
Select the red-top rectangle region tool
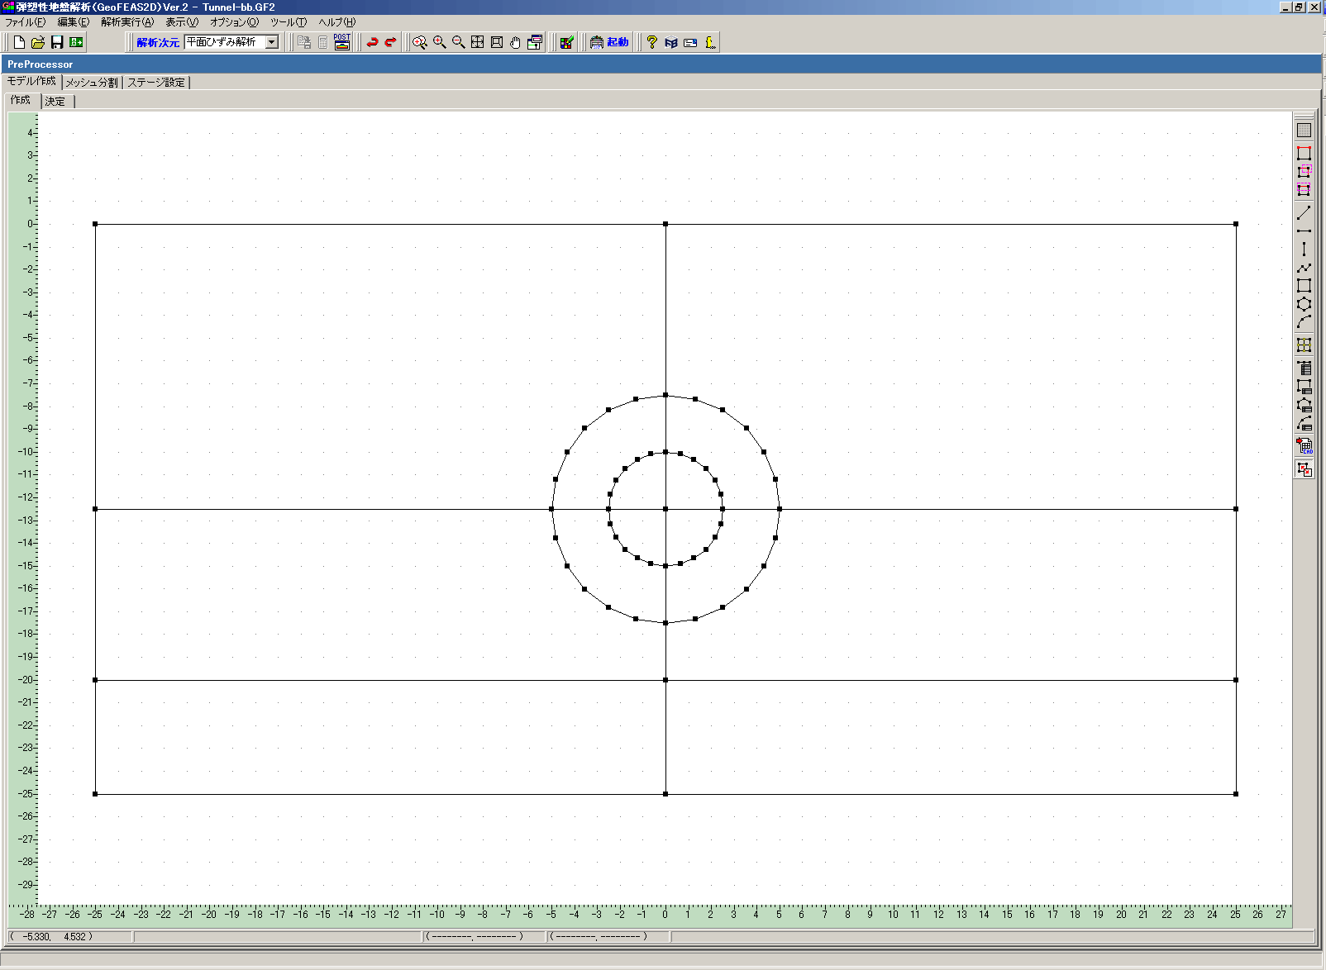(x=1304, y=153)
